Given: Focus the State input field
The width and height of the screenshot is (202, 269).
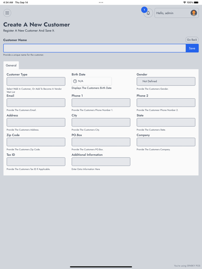Looking at the screenshot, I should [166, 122].
